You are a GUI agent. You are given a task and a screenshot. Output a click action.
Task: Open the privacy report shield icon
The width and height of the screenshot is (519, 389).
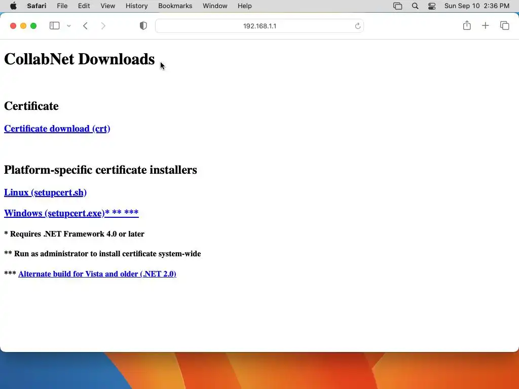click(143, 26)
